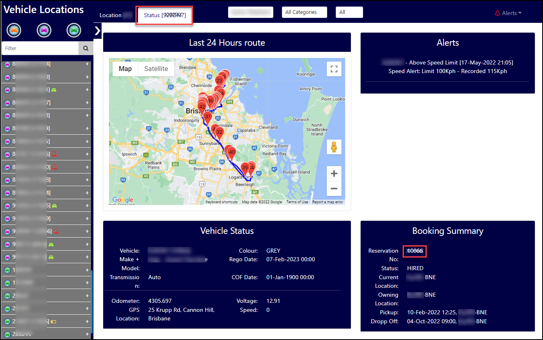This screenshot has height=340, width=543.
Task: Click the colour value GREY
Action: (273, 251)
